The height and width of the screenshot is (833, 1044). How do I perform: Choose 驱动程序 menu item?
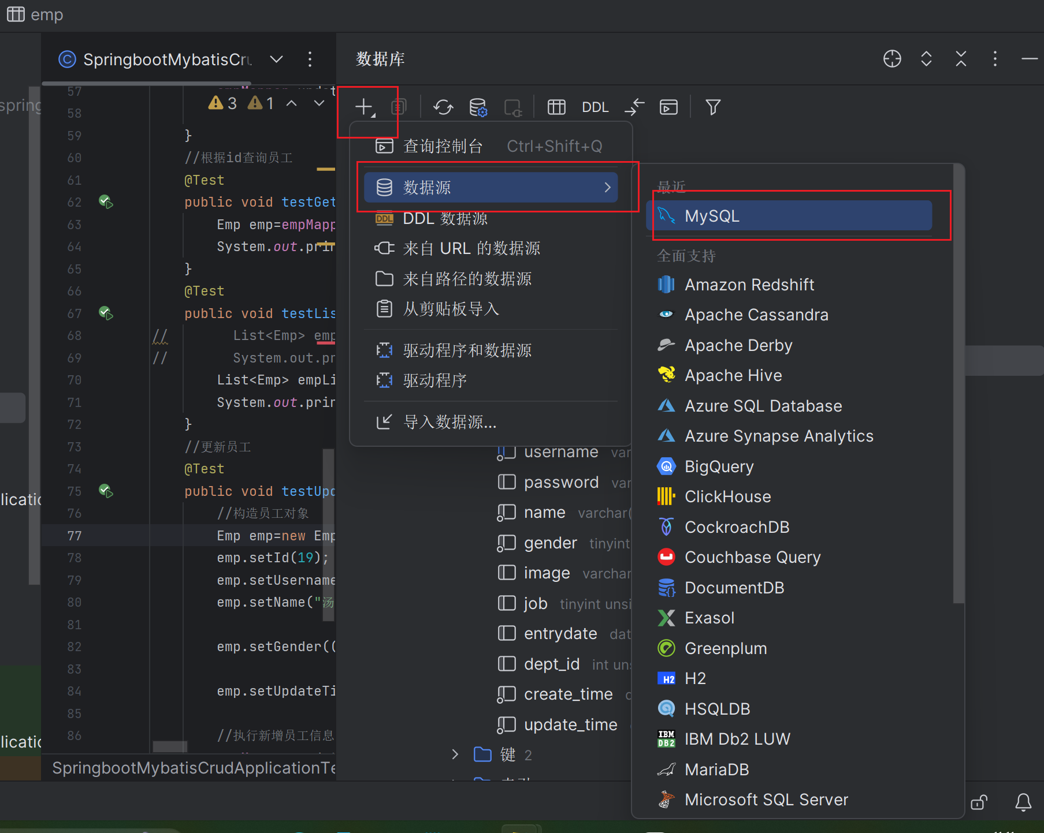click(491, 380)
